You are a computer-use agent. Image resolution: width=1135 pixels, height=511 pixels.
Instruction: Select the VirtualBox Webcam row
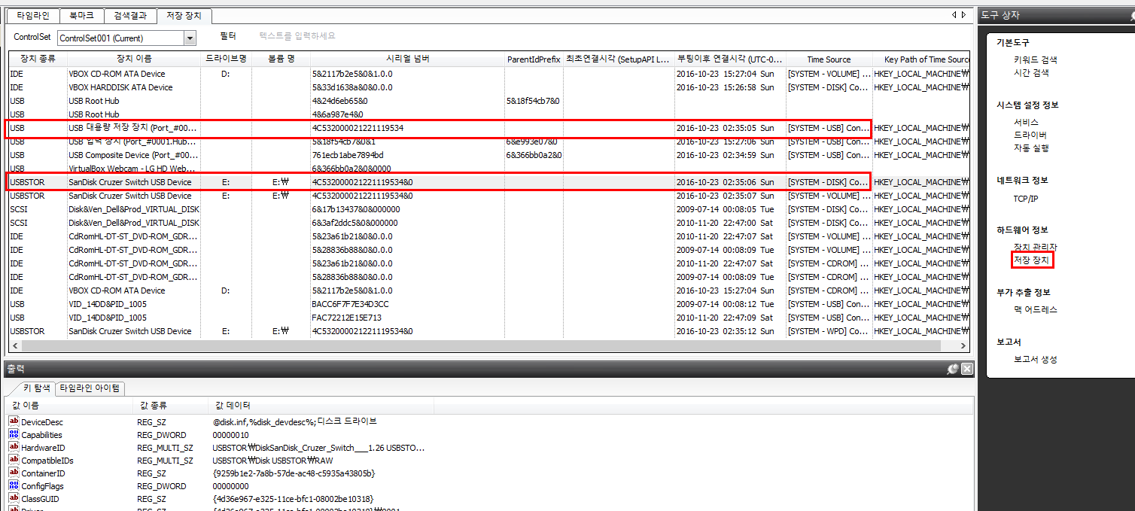click(x=489, y=169)
